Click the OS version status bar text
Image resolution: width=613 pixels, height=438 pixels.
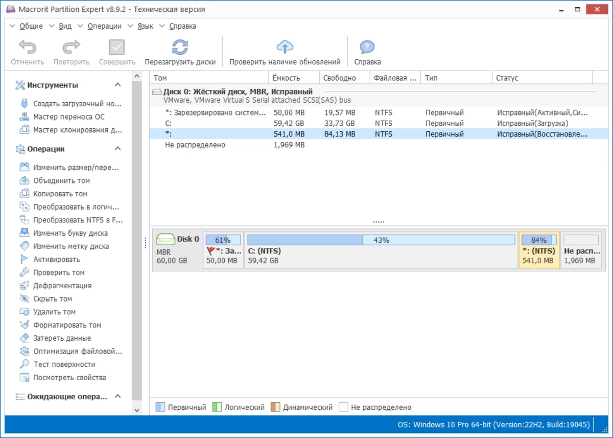pyautogui.click(x=493, y=425)
